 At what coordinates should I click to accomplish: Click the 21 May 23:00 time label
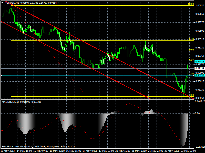click(x=156, y=151)
